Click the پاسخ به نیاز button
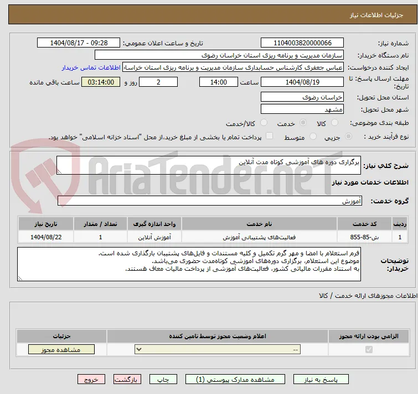This screenshot has height=394, width=418. point(321,380)
